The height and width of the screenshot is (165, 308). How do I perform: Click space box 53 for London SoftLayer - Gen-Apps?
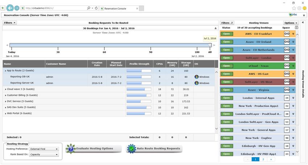[287, 122]
